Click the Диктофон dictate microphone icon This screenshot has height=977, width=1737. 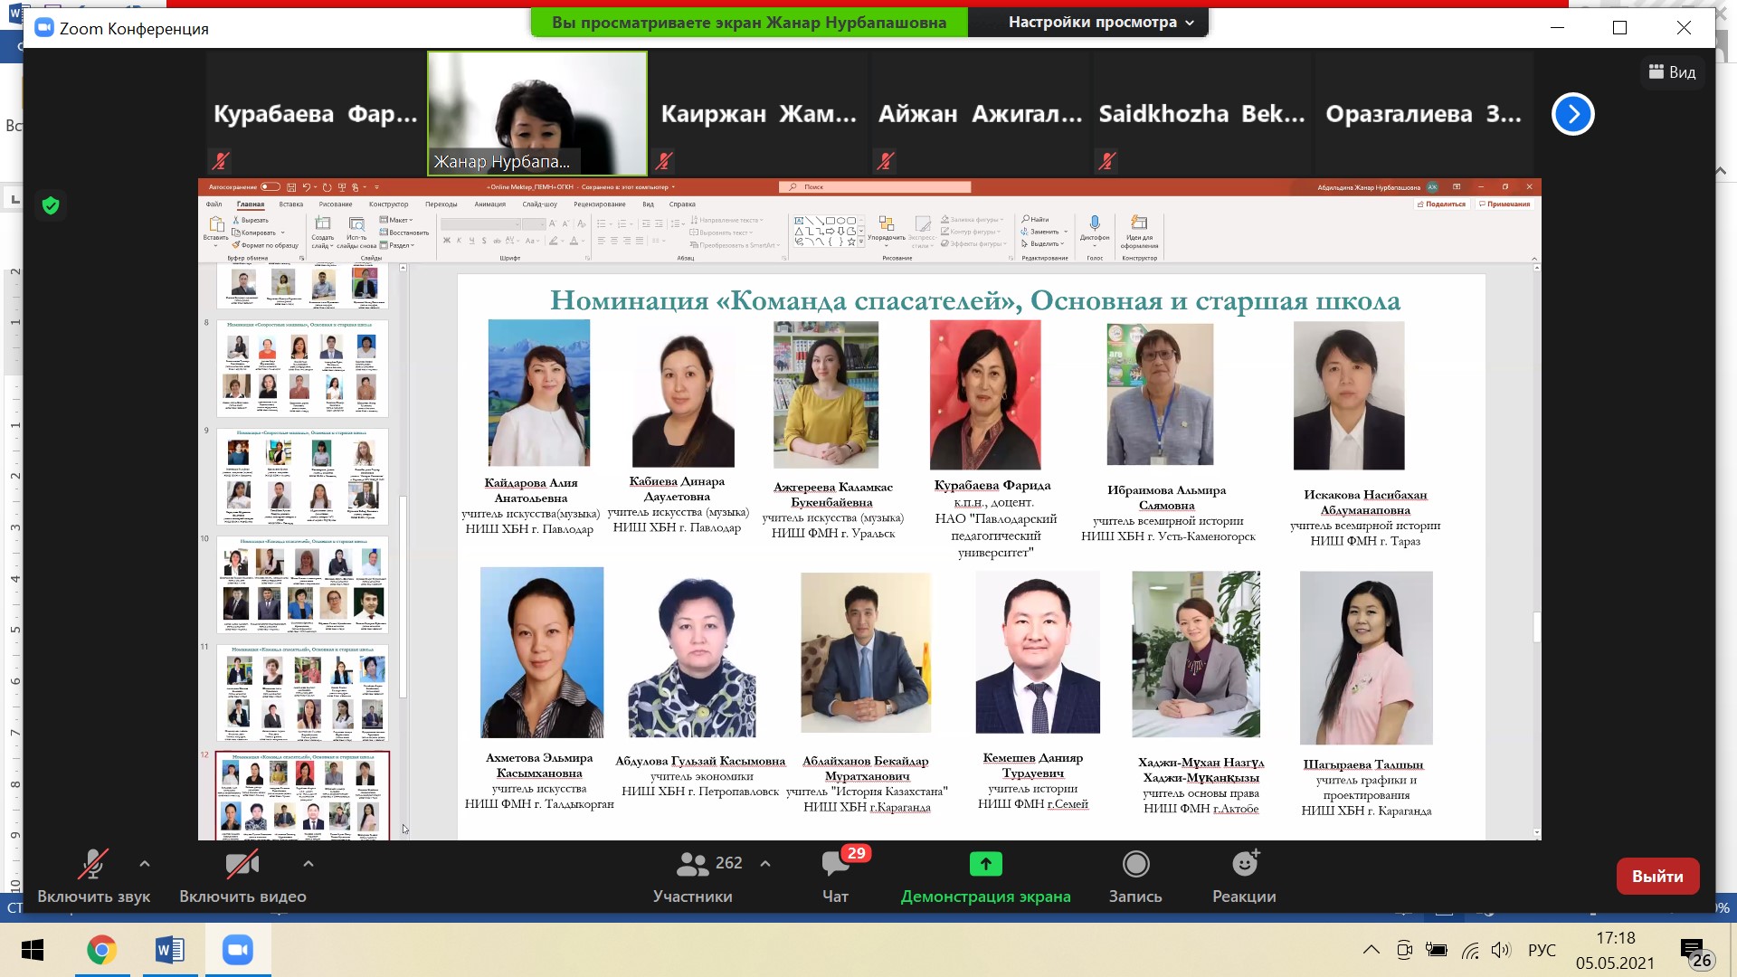1095,223
